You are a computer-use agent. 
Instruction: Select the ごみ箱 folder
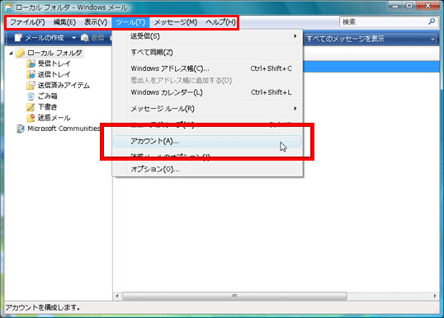[x=47, y=96]
